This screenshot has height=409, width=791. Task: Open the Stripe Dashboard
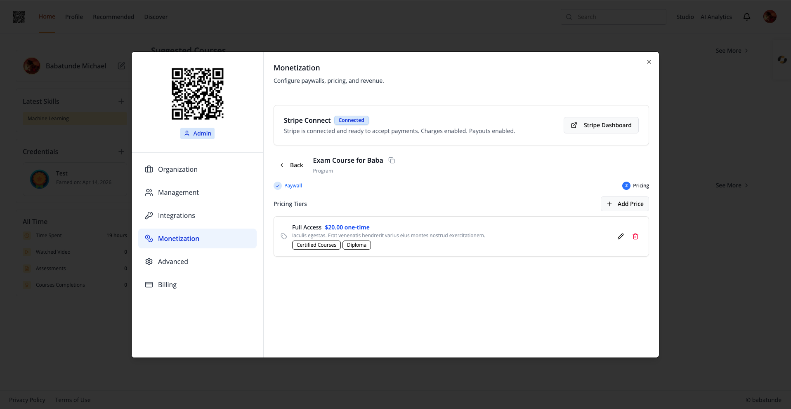tap(601, 125)
